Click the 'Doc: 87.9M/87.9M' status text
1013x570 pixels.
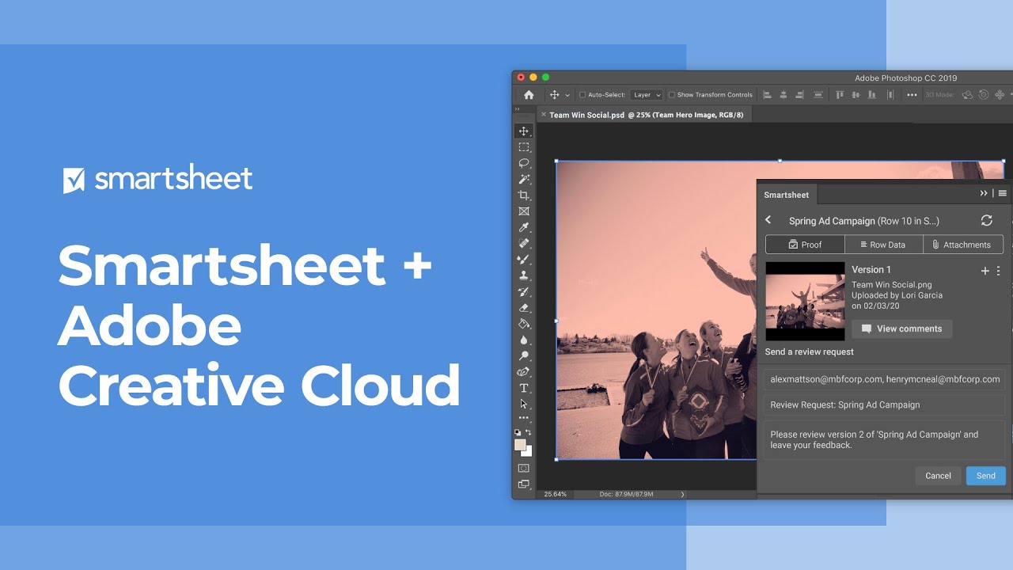click(626, 494)
